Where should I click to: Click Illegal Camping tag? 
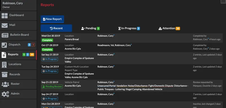[x=133, y=89]
